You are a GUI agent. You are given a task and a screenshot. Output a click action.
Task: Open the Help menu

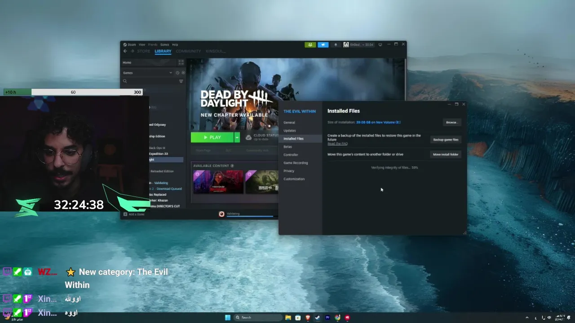tap(175, 44)
